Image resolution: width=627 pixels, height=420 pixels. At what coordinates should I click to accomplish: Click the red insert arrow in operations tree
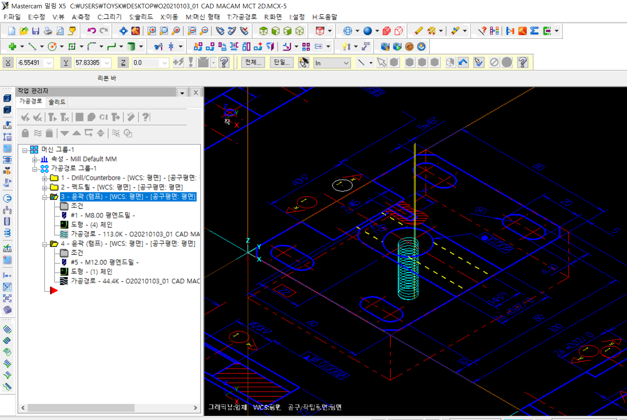click(x=53, y=290)
